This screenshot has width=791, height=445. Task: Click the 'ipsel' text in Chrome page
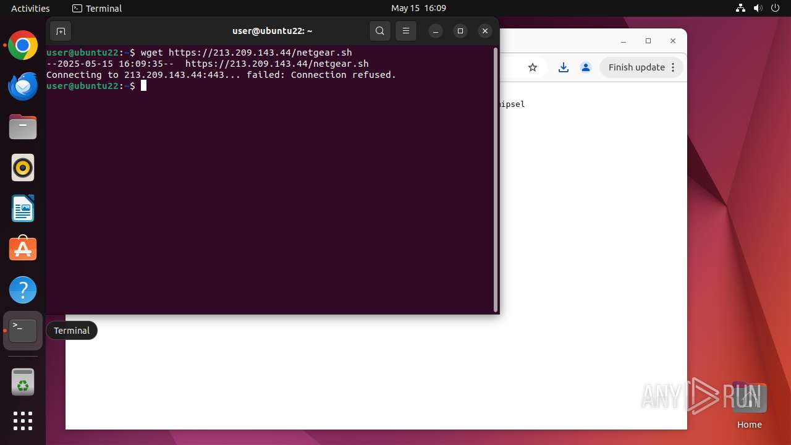tap(512, 104)
